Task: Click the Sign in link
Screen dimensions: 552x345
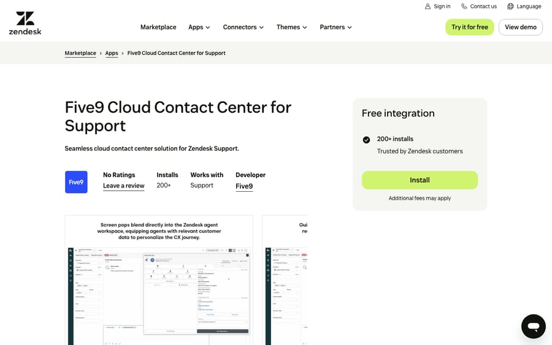Action: coord(442,6)
